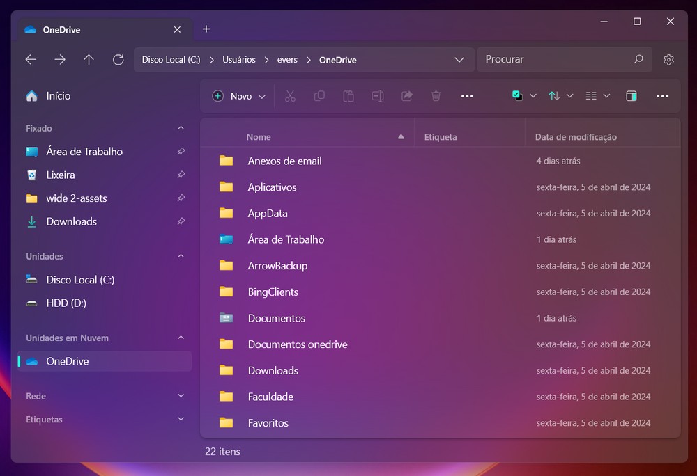Click the Rename icon in toolbar
697x476 pixels.
[378, 96]
